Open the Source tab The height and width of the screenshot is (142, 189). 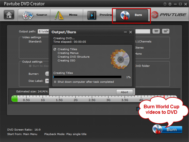34,15
